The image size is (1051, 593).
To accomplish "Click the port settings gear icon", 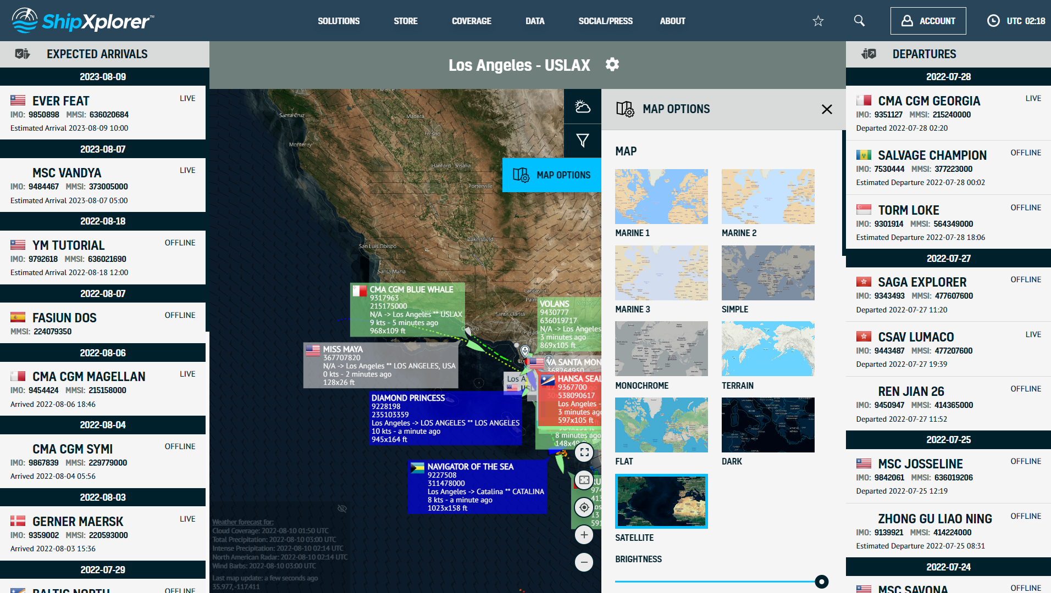I will (x=612, y=65).
